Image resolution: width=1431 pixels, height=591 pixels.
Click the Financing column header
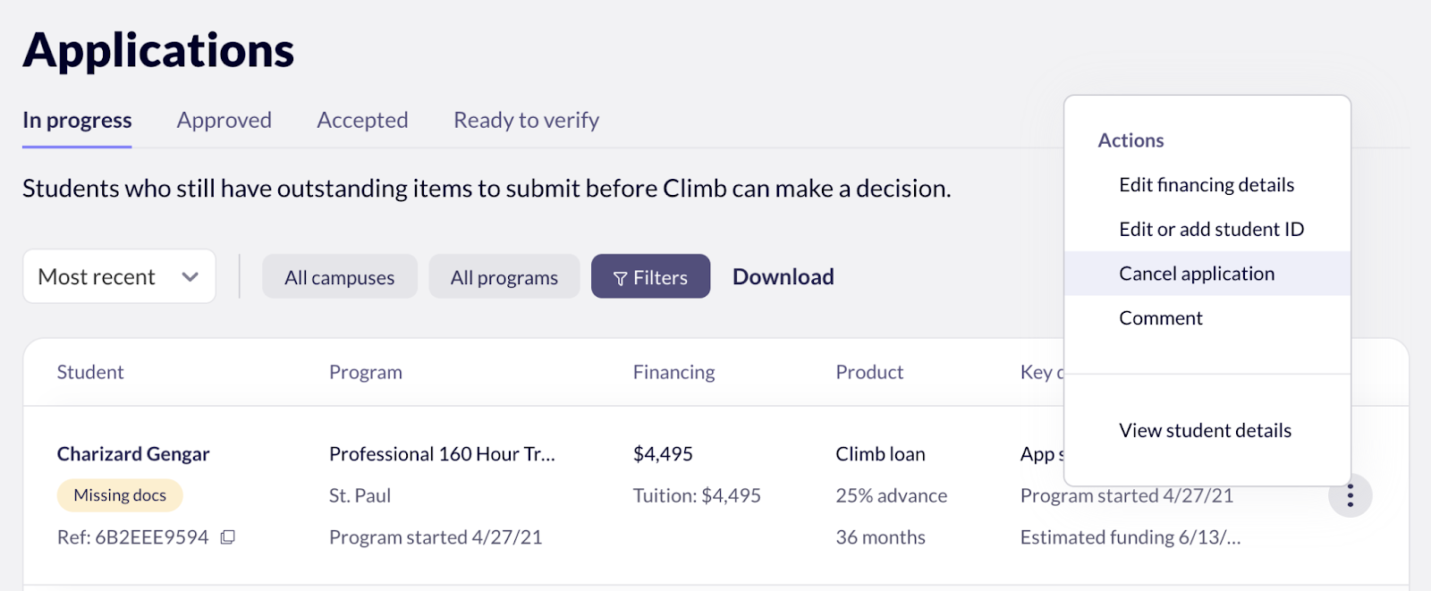[673, 372]
